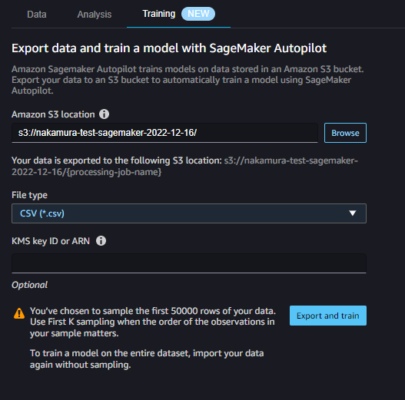405x400 pixels.
Task: Expand file type list via arrow
Action: pos(352,213)
